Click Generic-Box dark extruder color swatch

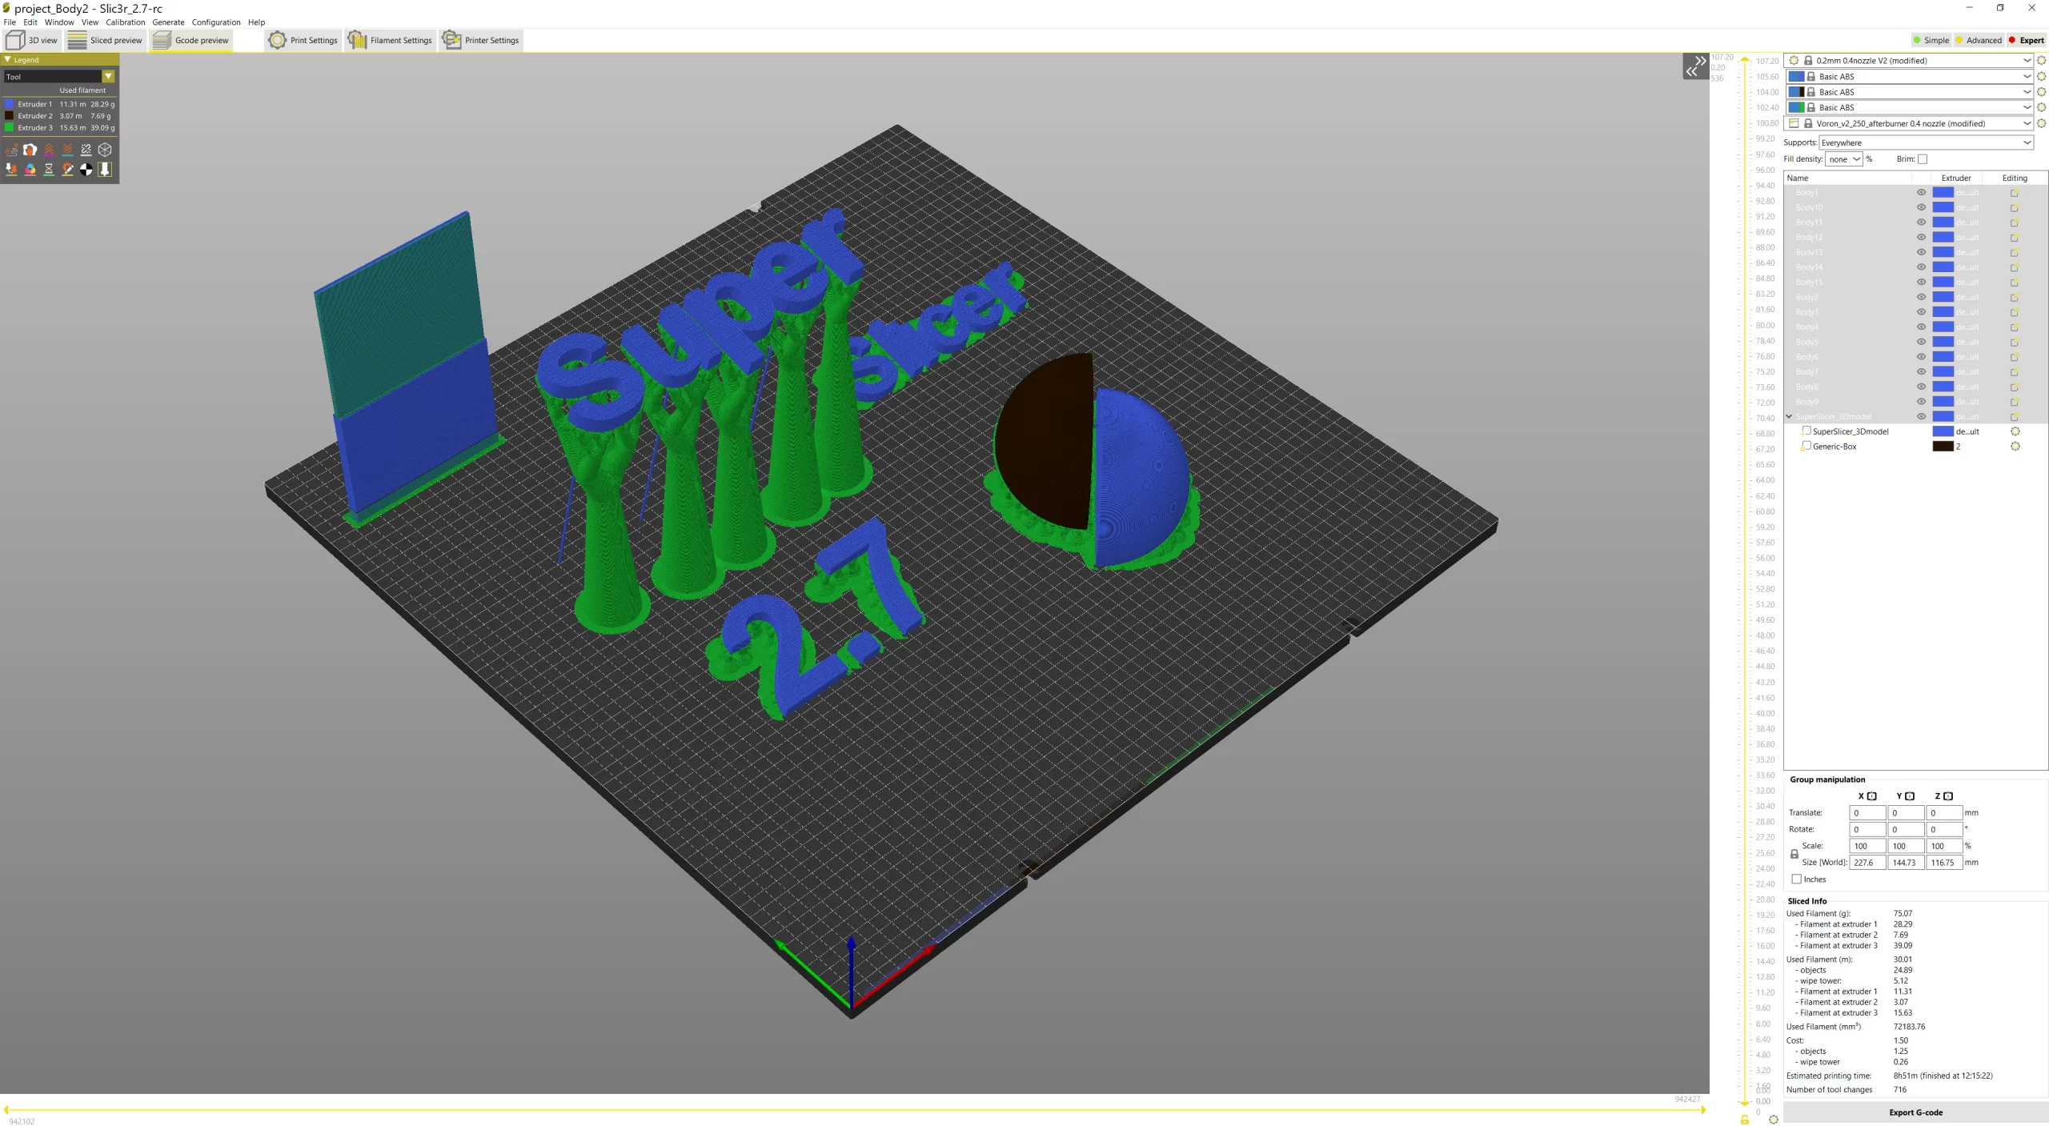click(1943, 447)
